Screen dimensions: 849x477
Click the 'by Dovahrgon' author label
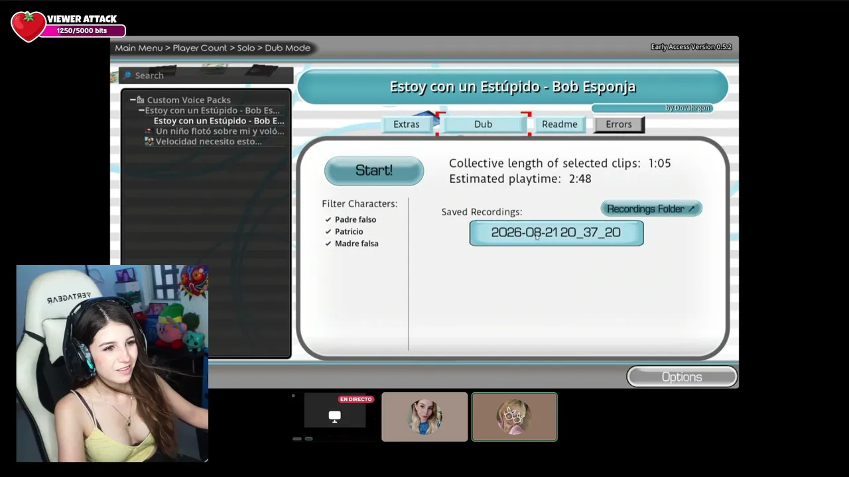(x=687, y=108)
